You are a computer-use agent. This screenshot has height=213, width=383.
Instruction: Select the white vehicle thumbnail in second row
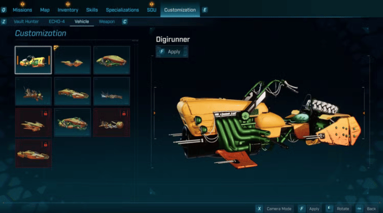coord(112,92)
